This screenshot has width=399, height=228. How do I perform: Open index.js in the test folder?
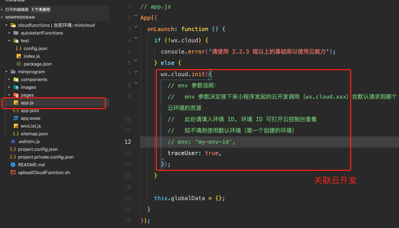(32, 56)
